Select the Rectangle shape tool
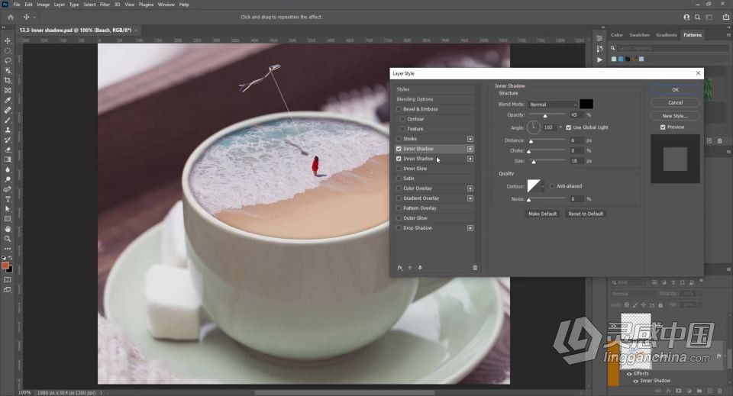733x396 pixels. [x=8, y=218]
